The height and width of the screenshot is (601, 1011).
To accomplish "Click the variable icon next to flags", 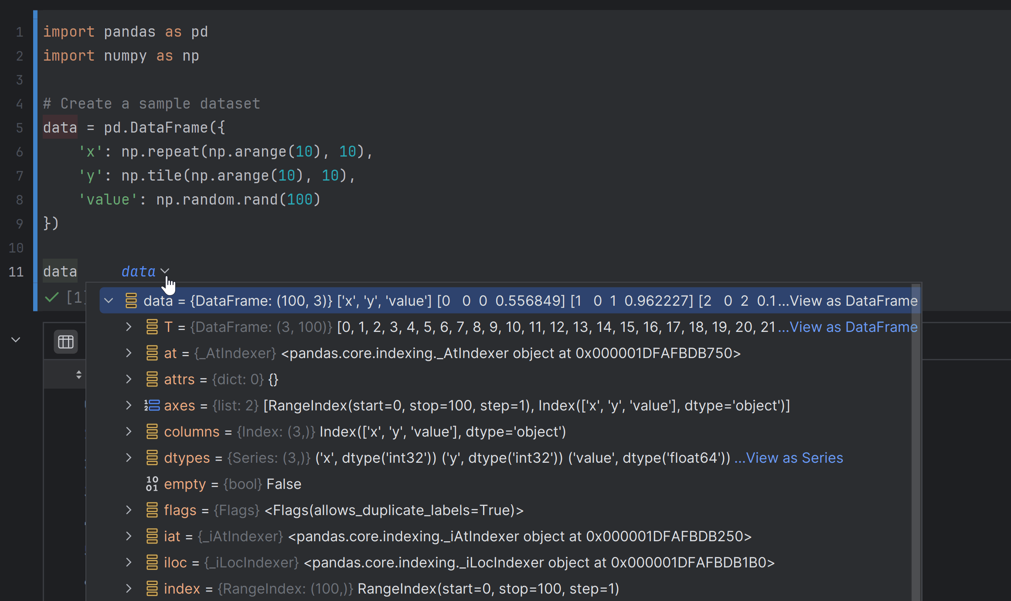I will 151,510.
